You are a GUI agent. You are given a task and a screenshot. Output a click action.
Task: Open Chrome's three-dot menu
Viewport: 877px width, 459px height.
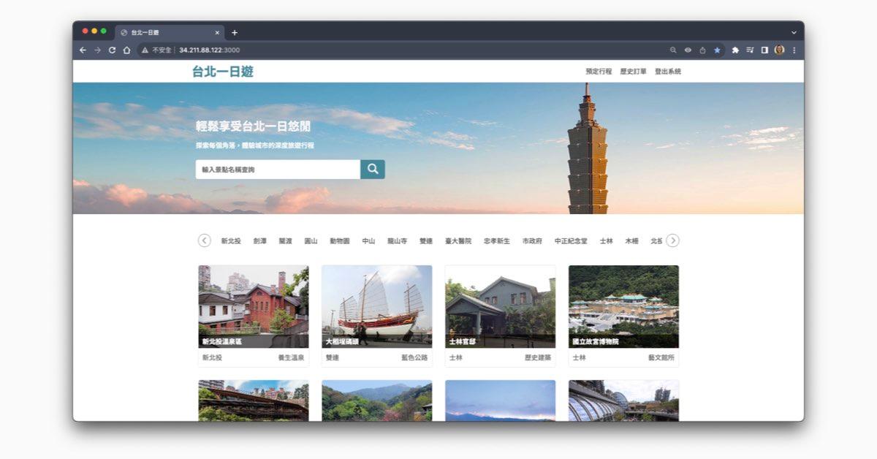[794, 50]
